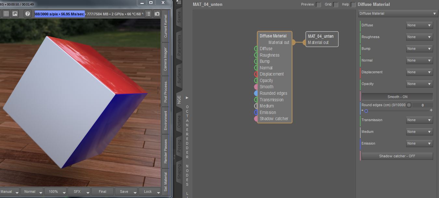439x198 pixels.
Task: Click the Round edges slider handle
Action: (x=366, y=111)
